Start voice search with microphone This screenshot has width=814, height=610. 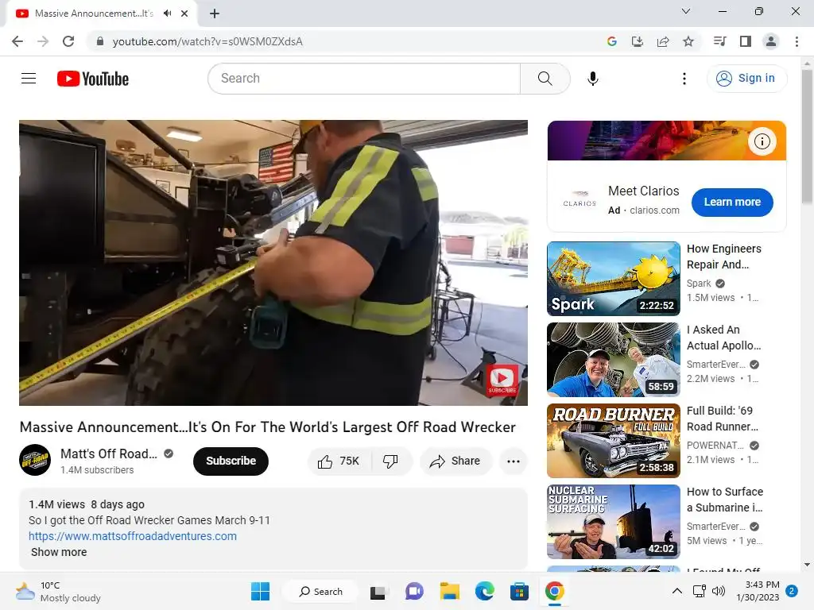(593, 79)
